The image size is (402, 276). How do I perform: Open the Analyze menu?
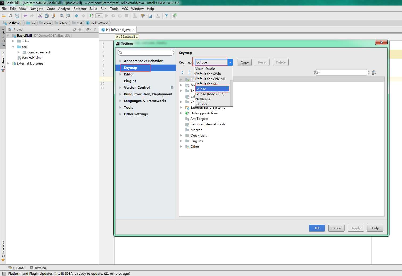click(x=64, y=9)
